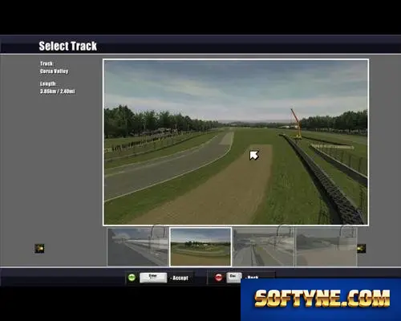Screen dimensions: 401x321
Task: Click the Back label
Action: (253, 278)
